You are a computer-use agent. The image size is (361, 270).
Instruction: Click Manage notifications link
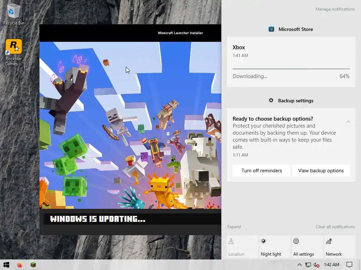(x=335, y=9)
